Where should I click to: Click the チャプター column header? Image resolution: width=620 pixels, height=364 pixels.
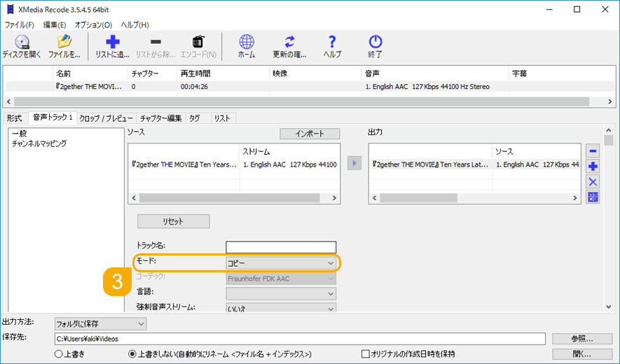click(152, 73)
